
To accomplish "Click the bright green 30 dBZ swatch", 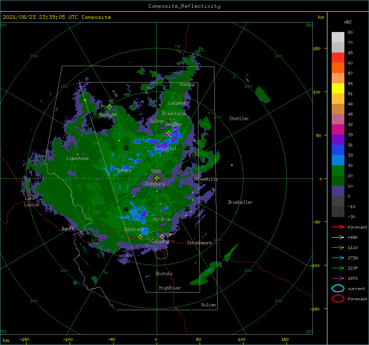I will pyautogui.click(x=338, y=170).
